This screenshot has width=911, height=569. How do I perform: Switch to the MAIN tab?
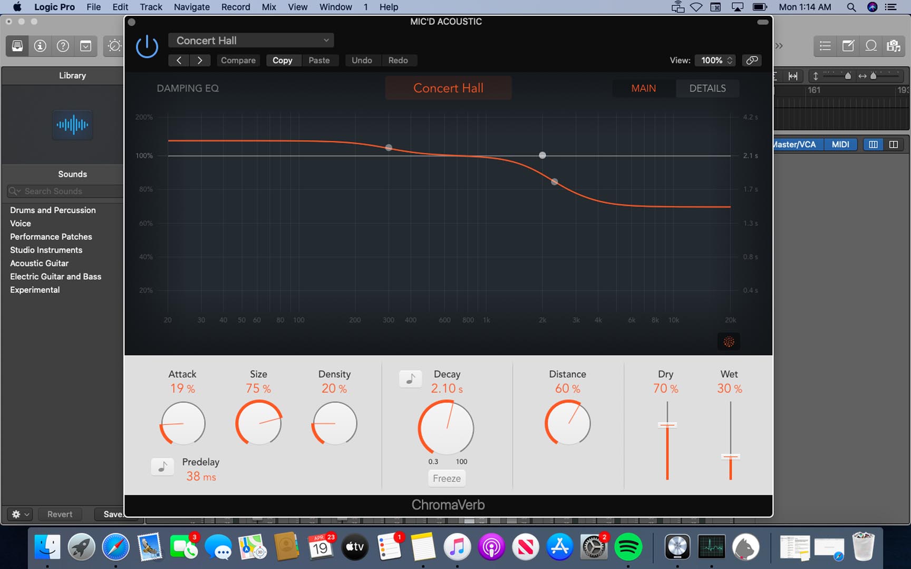[644, 88]
